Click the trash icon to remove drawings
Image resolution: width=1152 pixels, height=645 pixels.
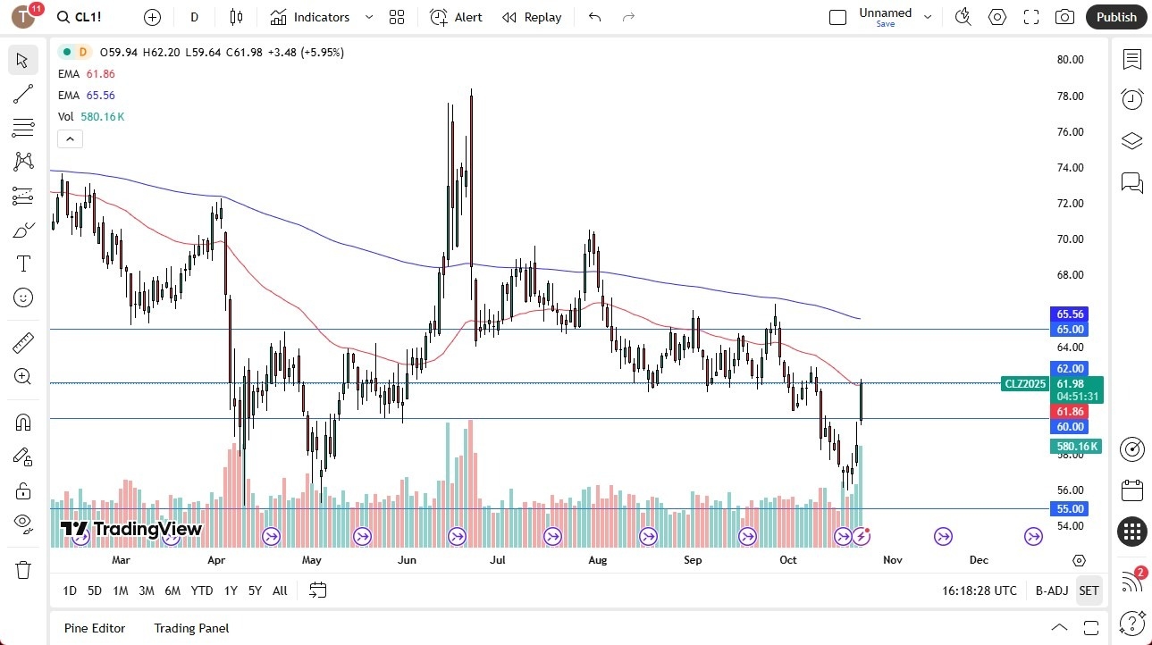coord(22,569)
